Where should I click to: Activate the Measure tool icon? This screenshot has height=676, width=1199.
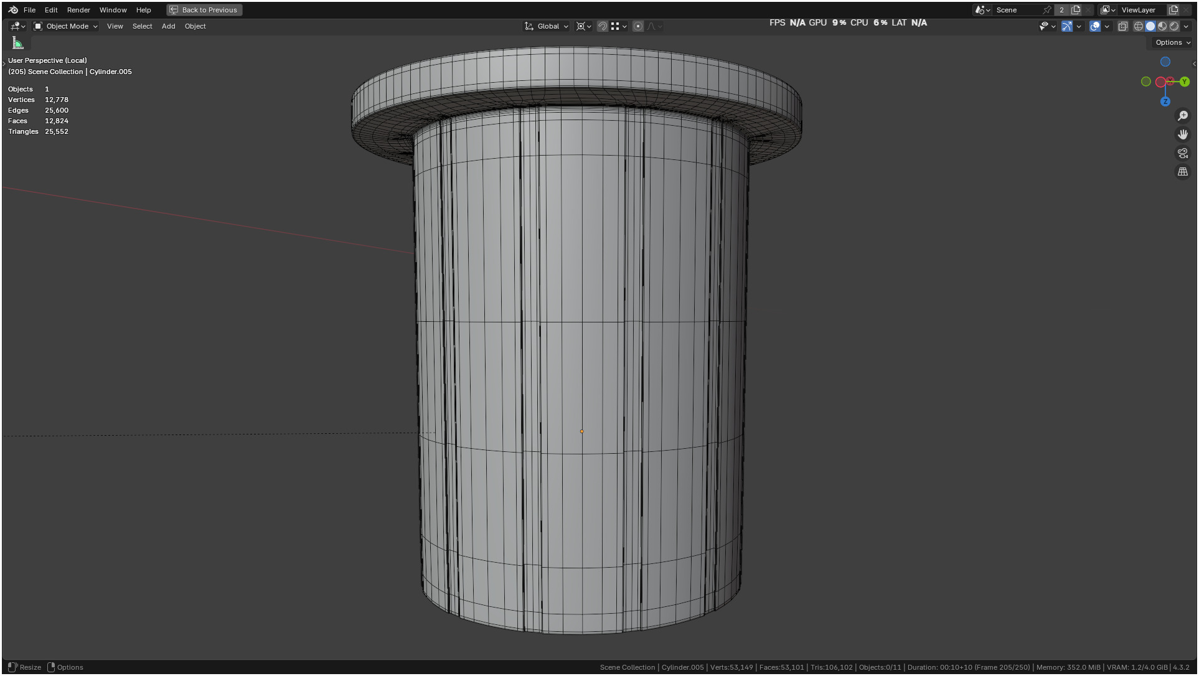click(18, 43)
